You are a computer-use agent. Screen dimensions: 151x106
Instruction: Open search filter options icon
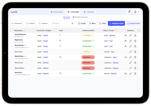click(72, 23)
